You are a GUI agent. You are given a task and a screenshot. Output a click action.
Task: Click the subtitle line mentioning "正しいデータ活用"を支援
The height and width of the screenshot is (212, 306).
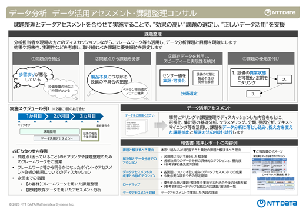point(149,25)
